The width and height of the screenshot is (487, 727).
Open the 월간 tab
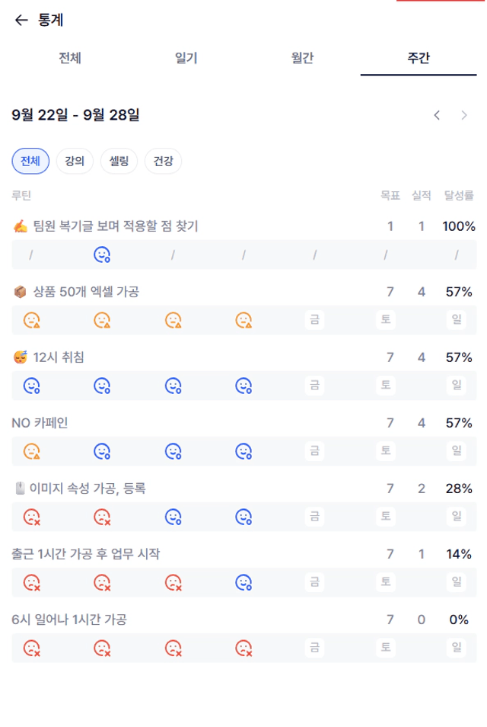click(302, 58)
